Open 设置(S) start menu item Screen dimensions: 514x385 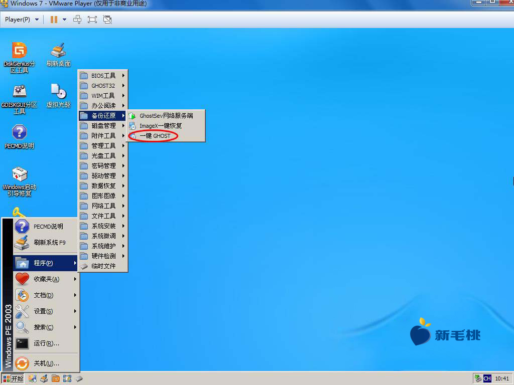click(x=46, y=311)
